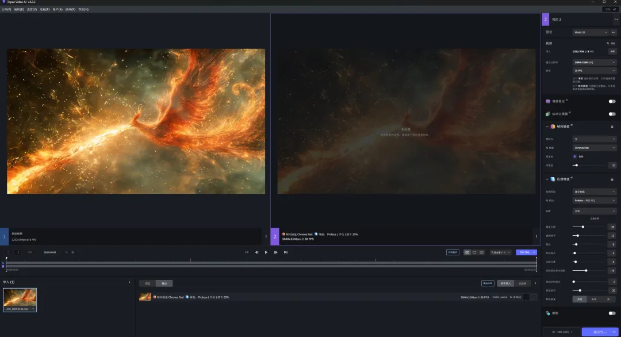This screenshot has width=621, height=337.
Task: Open the preset three-dot options button
Action: (614, 32)
